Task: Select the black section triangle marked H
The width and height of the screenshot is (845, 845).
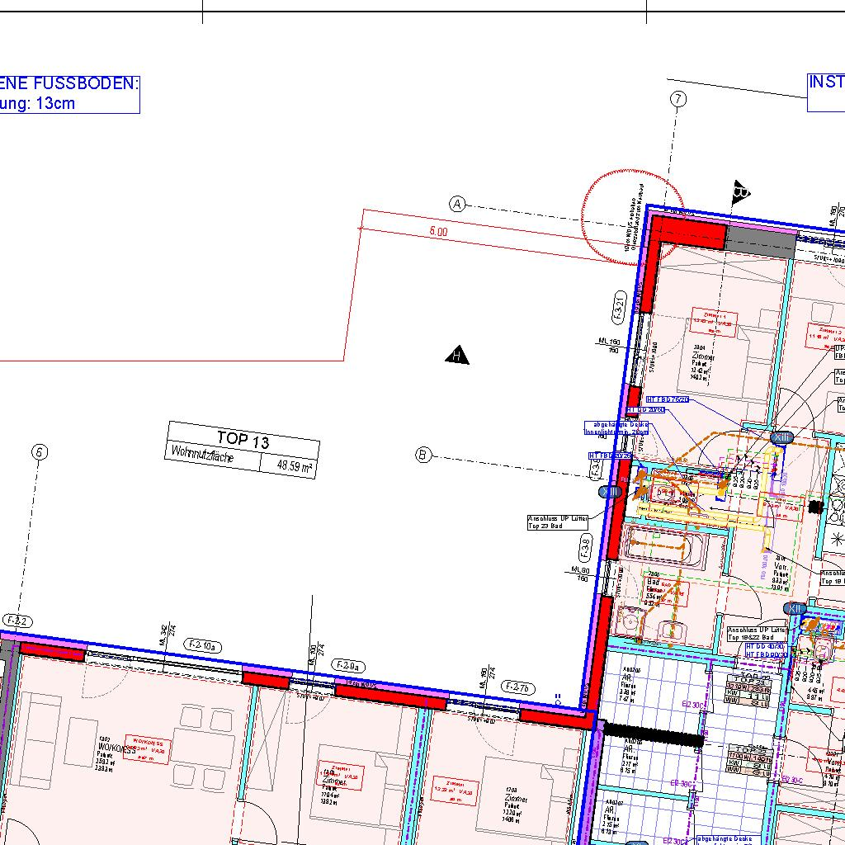Action: click(x=457, y=355)
